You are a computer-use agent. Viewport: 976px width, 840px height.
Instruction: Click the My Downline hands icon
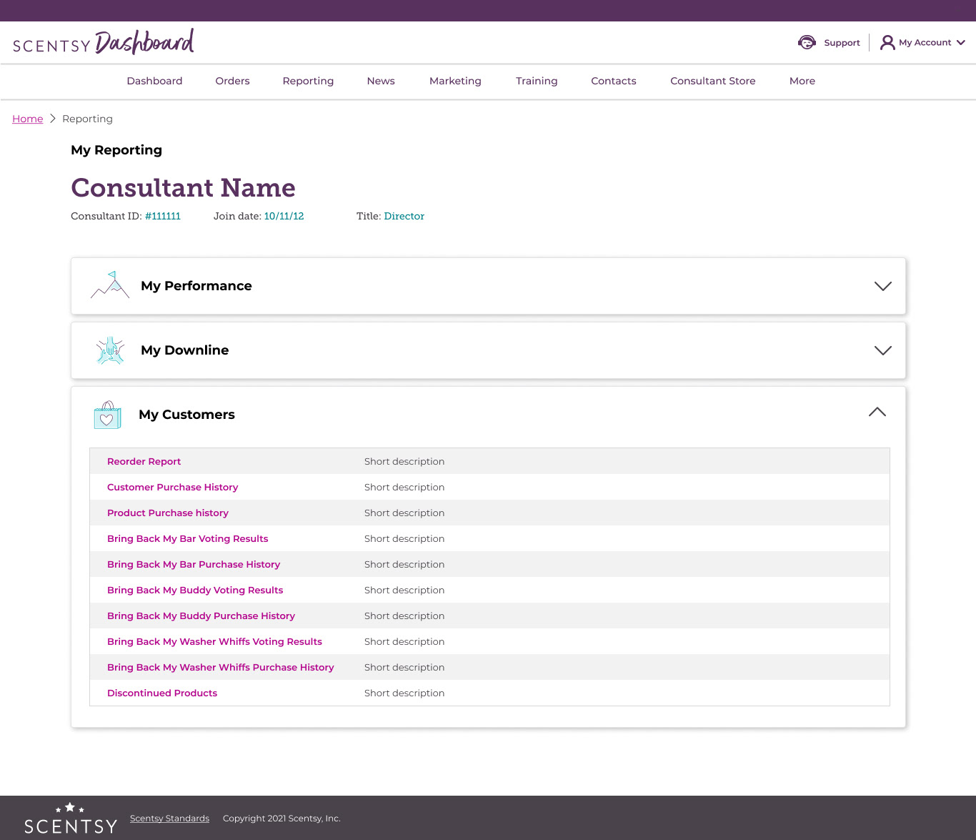coord(110,350)
